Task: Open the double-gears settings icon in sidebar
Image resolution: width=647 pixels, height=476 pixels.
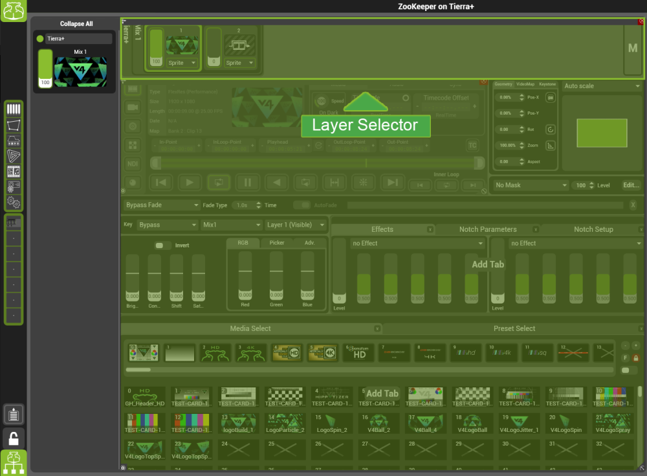Action: [13, 202]
